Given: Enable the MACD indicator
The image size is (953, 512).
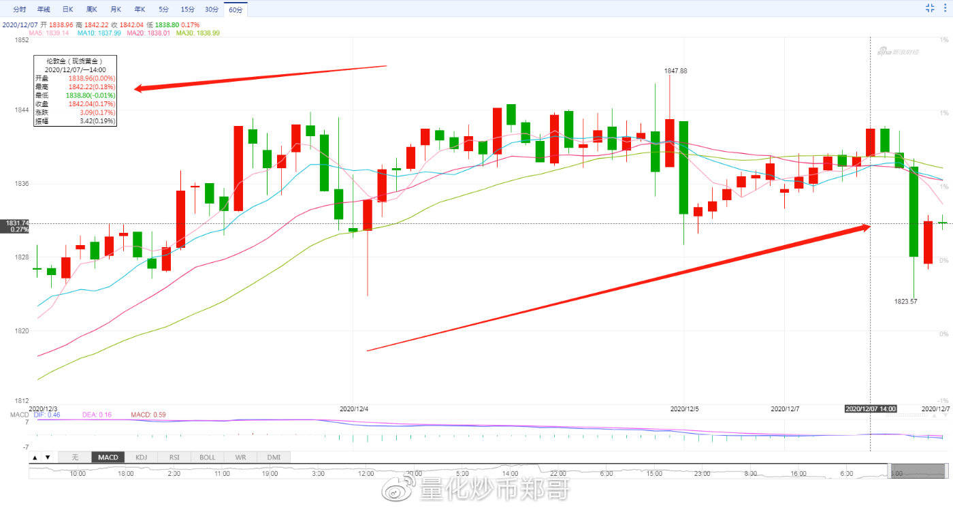Looking at the screenshot, I should [x=108, y=458].
